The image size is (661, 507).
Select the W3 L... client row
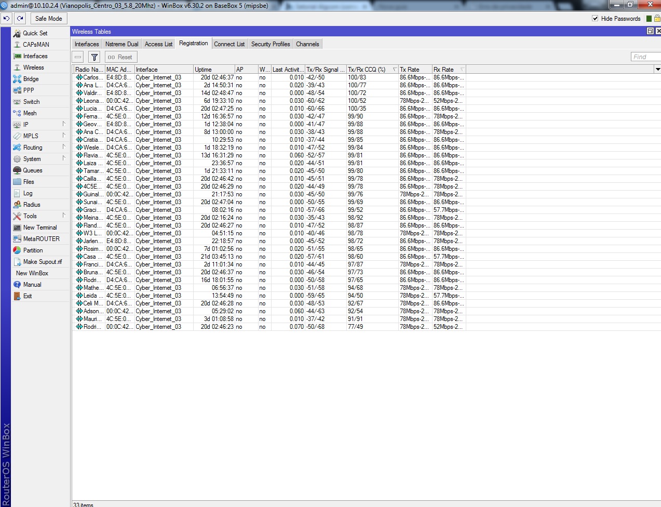(269, 233)
